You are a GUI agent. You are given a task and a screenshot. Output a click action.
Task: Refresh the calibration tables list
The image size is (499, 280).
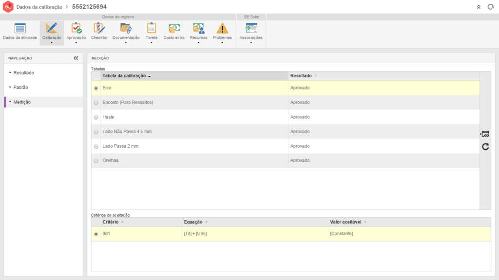click(x=485, y=146)
